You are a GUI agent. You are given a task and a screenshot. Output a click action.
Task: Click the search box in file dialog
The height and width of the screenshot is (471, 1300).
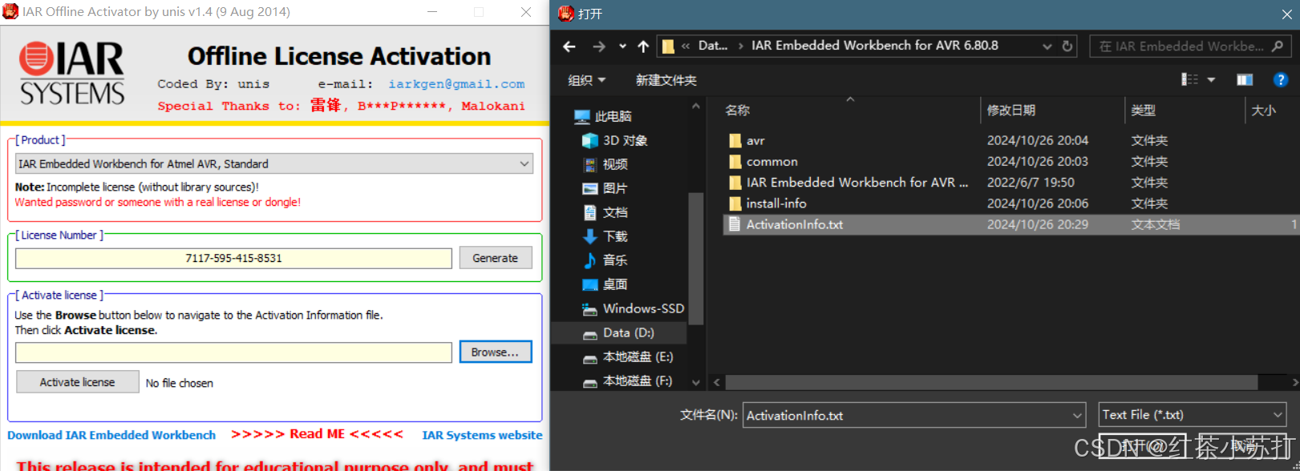(1189, 46)
